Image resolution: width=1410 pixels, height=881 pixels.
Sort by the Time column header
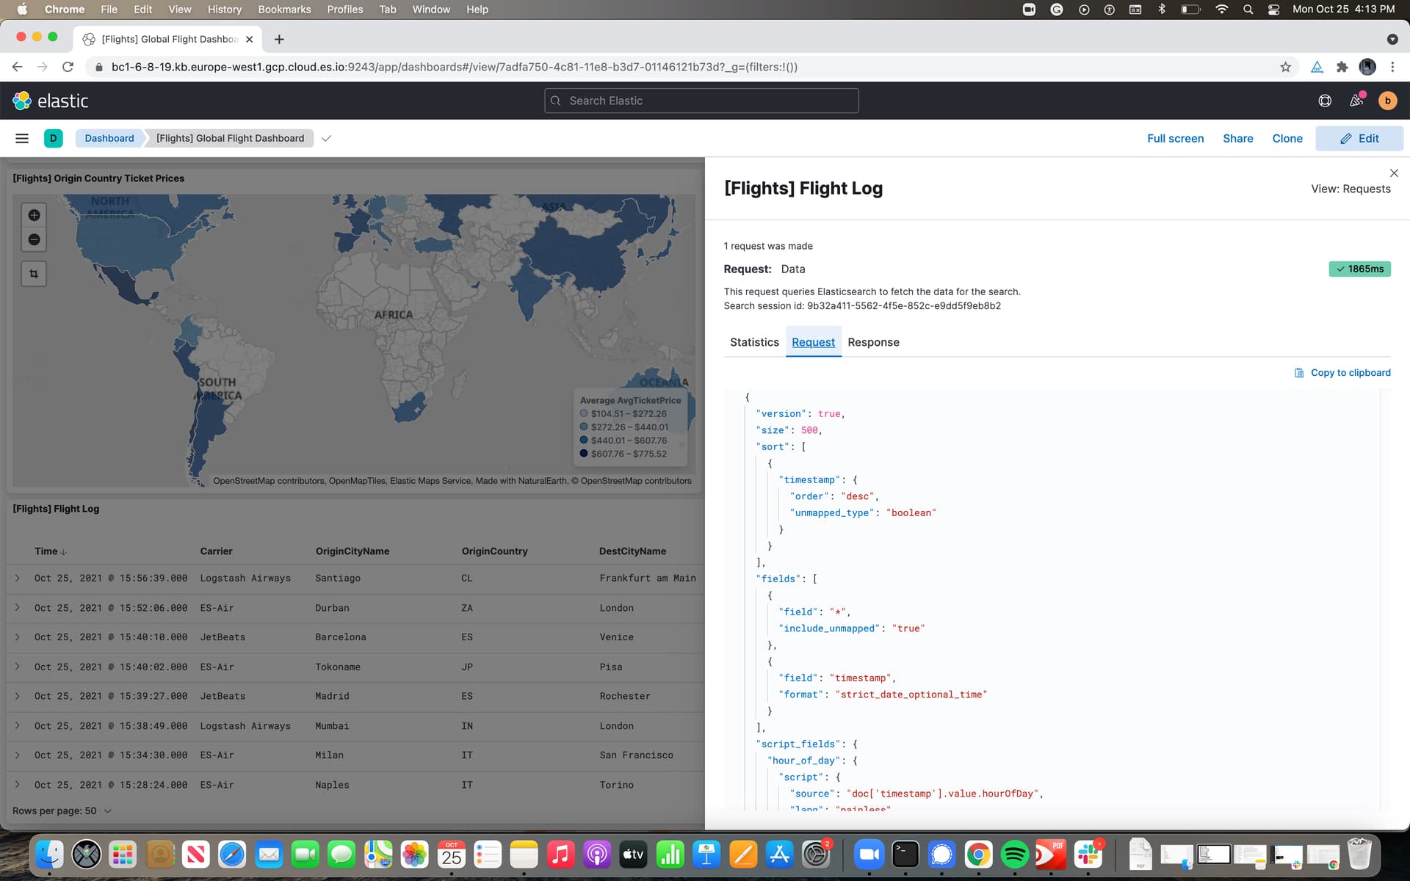50,551
